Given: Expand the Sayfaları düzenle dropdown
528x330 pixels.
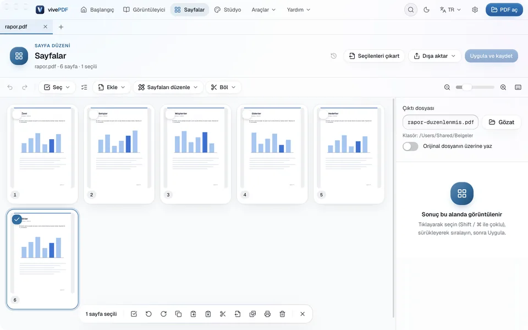Looking at the screenshot, I should pyautogui.click(x=168, y=87).
